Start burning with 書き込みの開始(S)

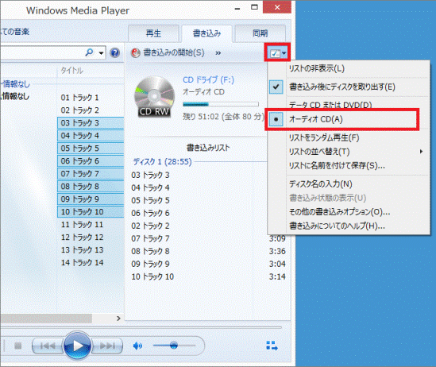coord(168,52)
